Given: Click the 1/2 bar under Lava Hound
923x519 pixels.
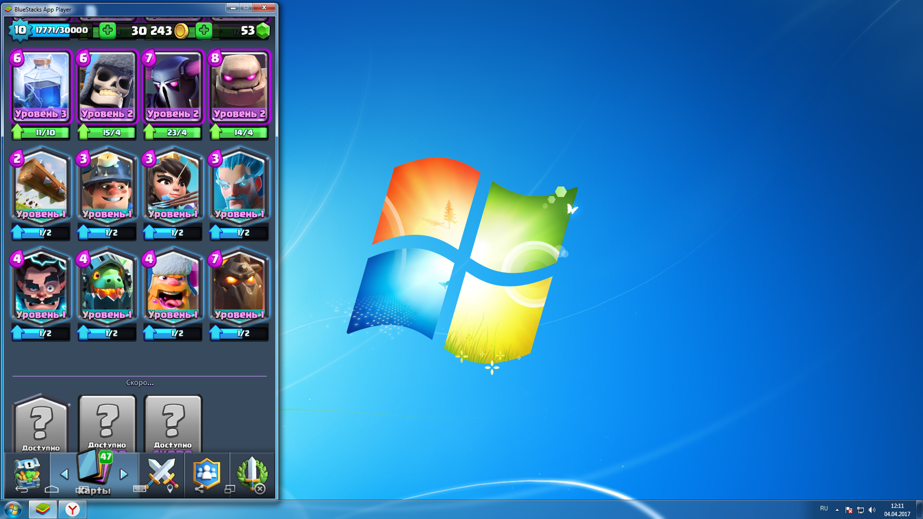Looking at the screenshot, I should 239,333.
